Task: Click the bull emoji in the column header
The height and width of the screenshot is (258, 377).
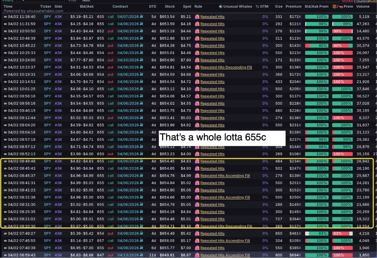Action: 341,7
